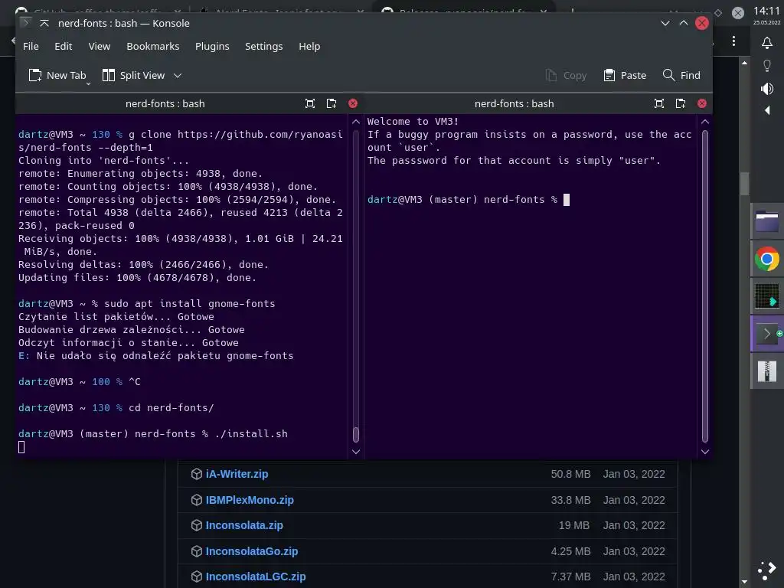Minimize the Konsole window chevron
The height and width of the screenshot is (588, 784).
tap(665, 23)
